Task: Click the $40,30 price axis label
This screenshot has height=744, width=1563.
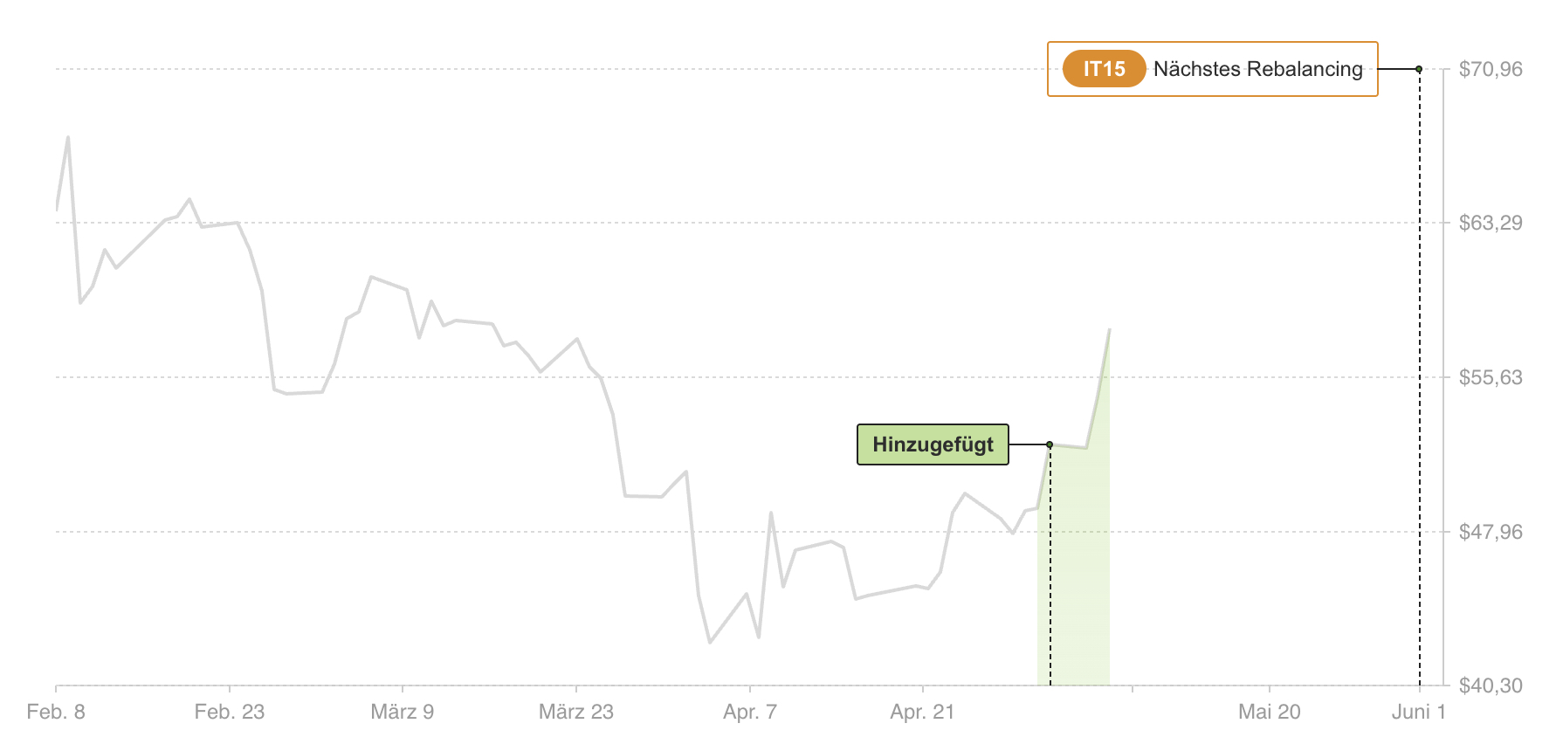Action: point(1491,685)
